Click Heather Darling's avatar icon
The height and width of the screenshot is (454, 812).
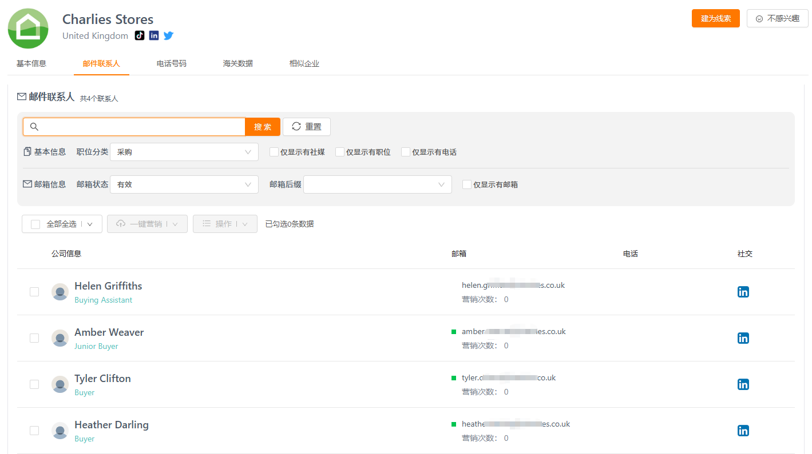tap(60, 431)
